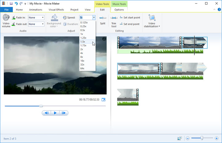The image size is (222, 143).
Task: Click Set end point
Action: (x=131, y=24)
